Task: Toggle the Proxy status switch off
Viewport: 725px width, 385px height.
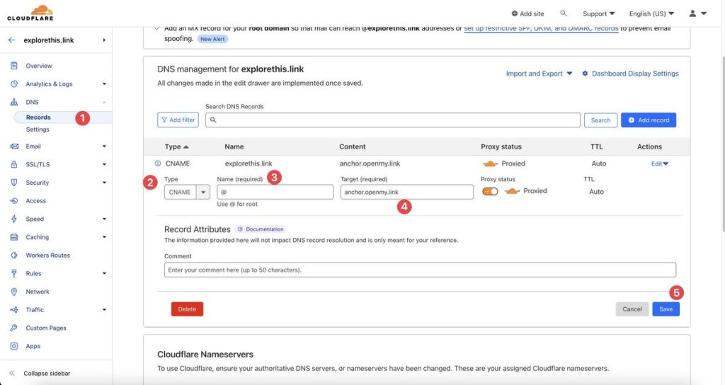Action: click(x=490, y=191)
